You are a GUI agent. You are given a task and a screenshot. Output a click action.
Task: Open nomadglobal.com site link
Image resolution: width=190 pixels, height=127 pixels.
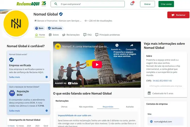(163, 121)
